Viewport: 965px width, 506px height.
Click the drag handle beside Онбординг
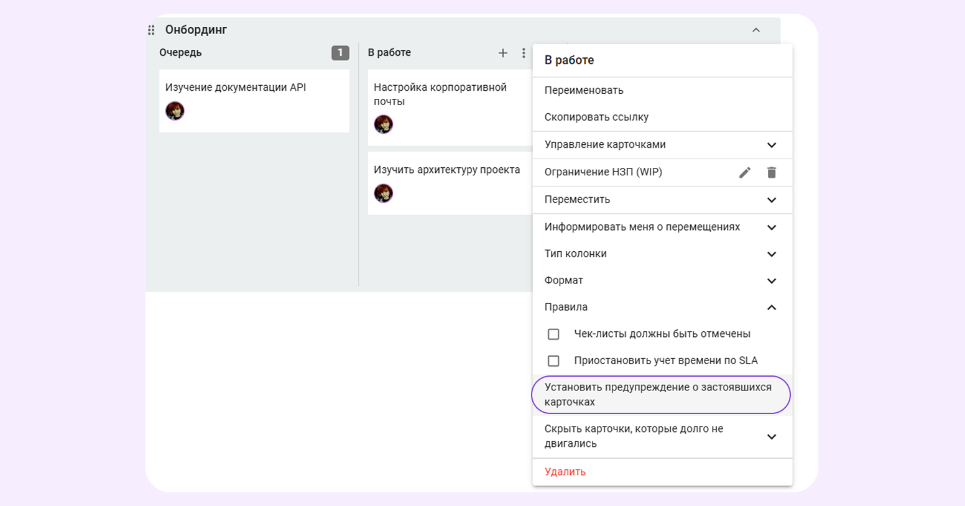(151, 30)
